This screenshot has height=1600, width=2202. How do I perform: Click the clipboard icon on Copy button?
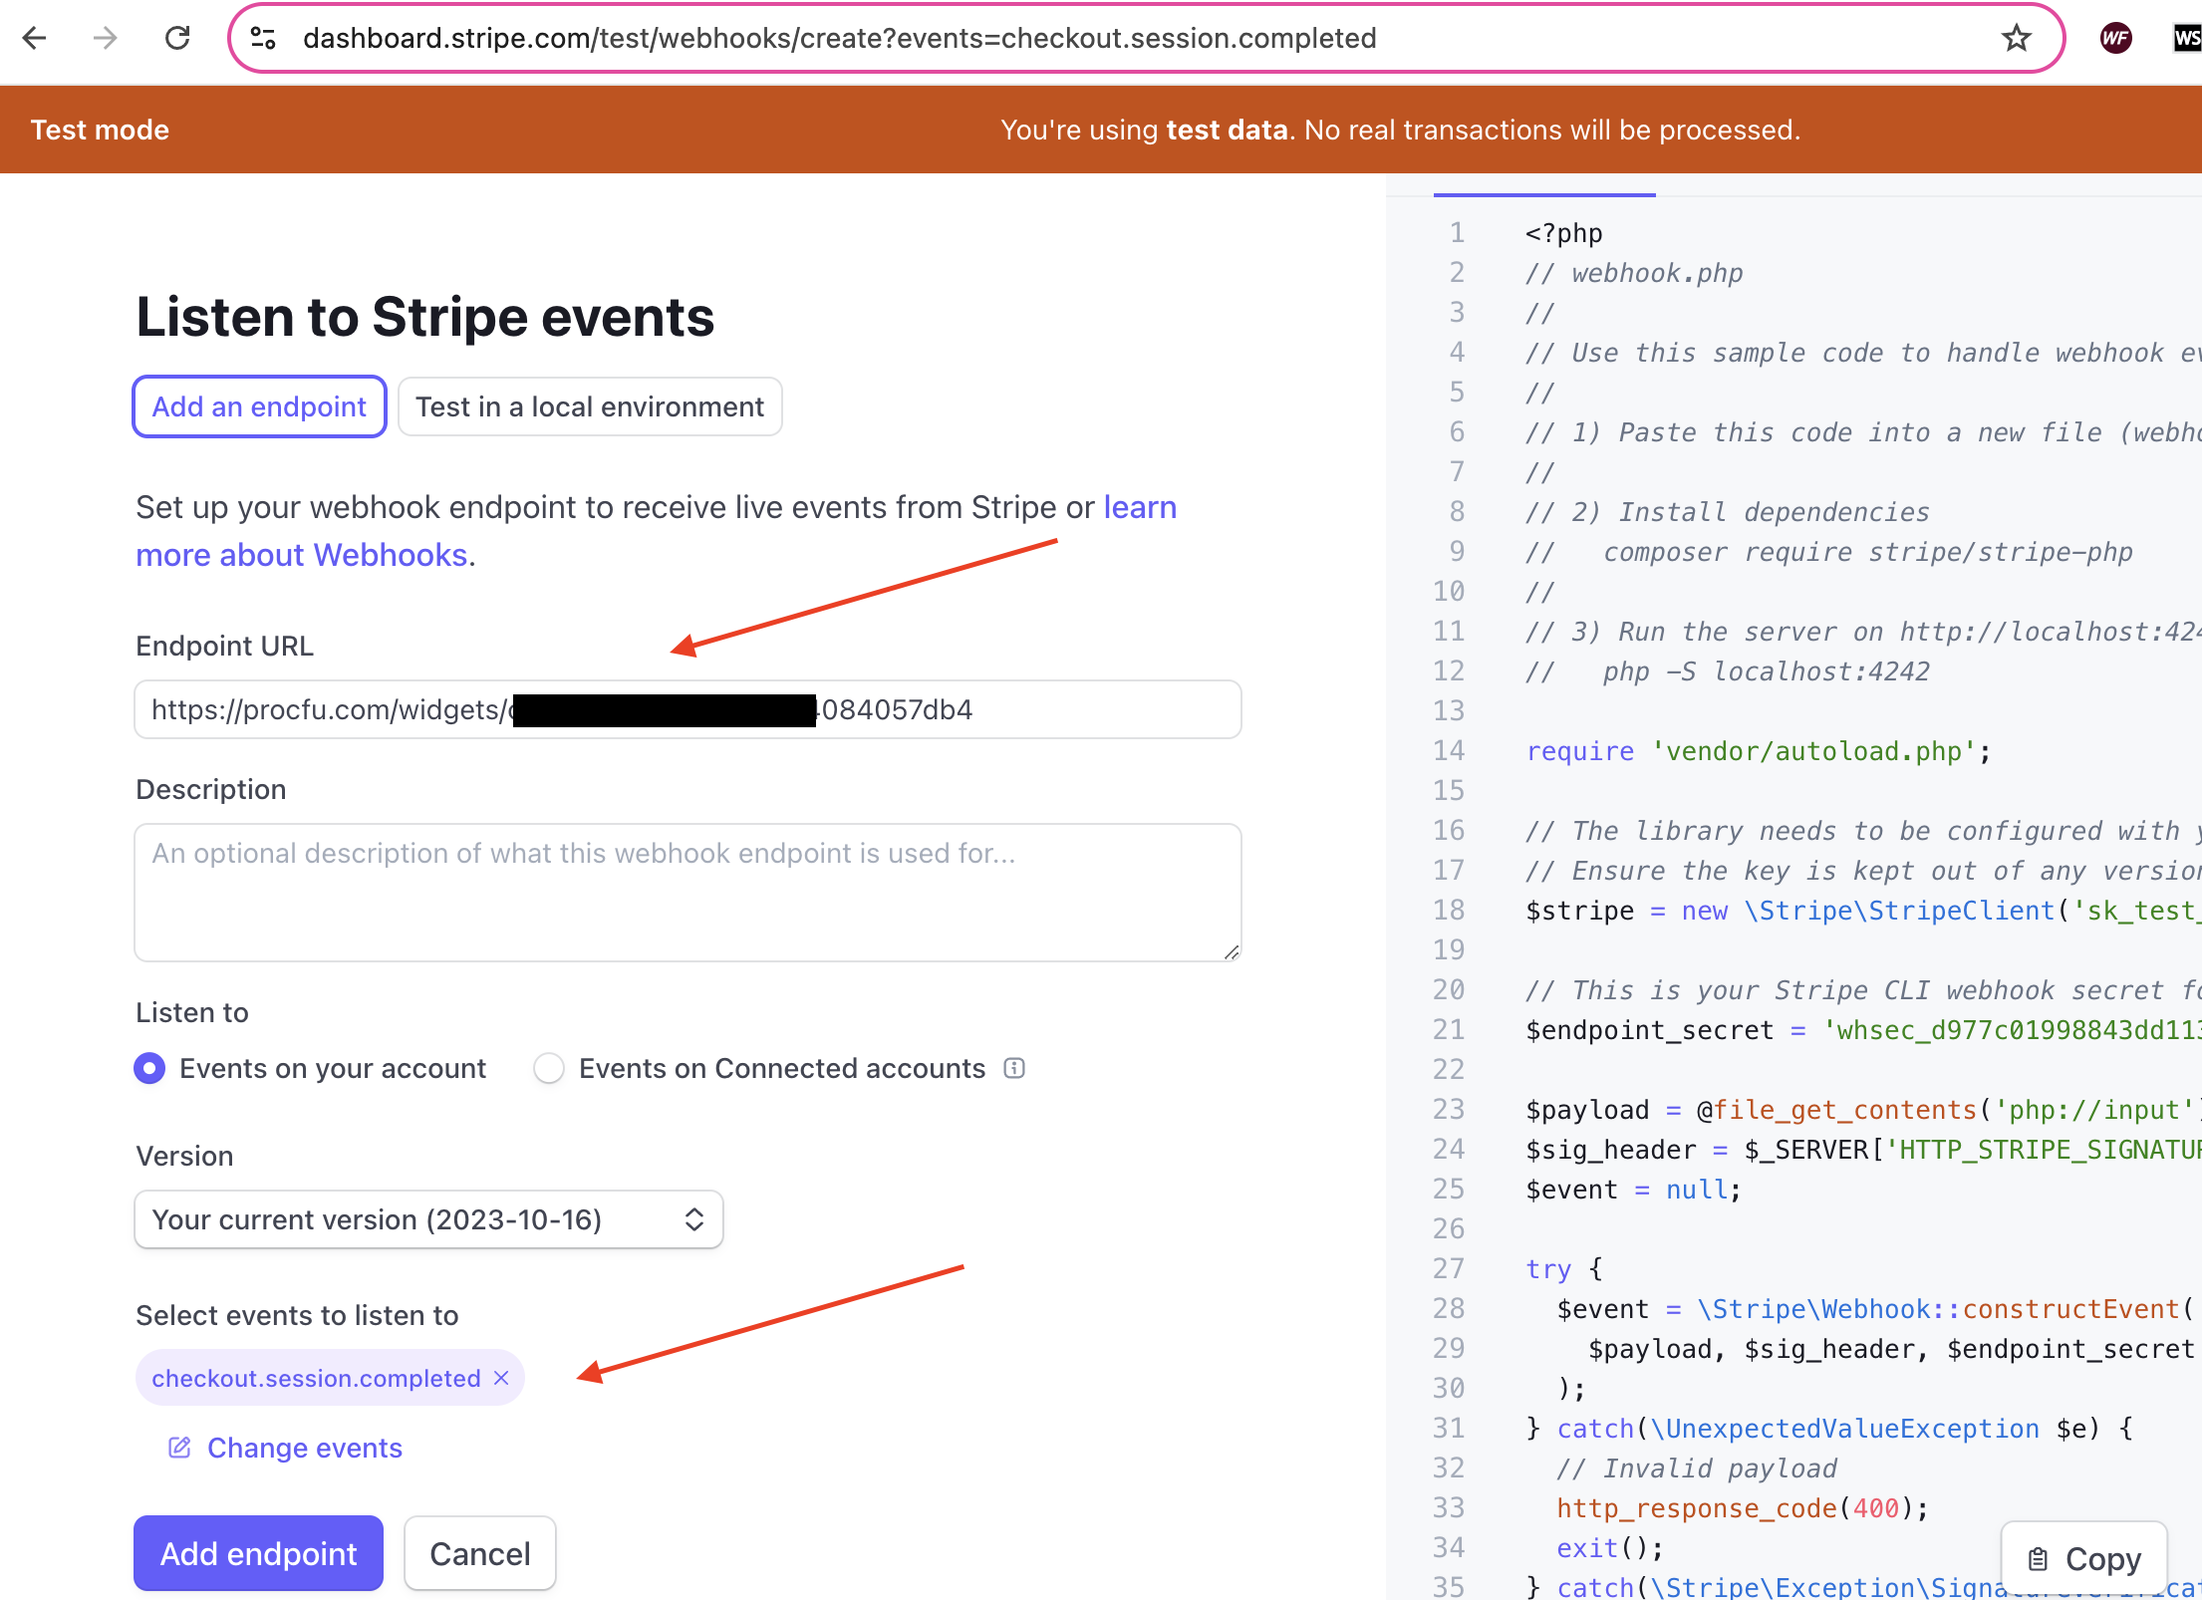[2038, 1559]
